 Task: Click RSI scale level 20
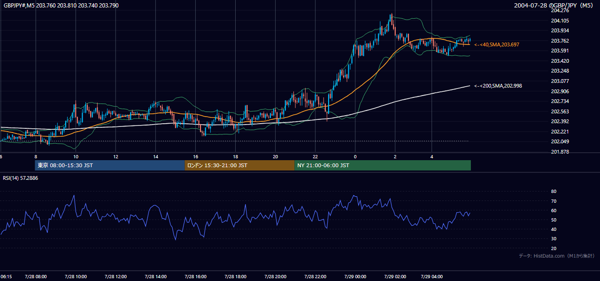[554, 248]
